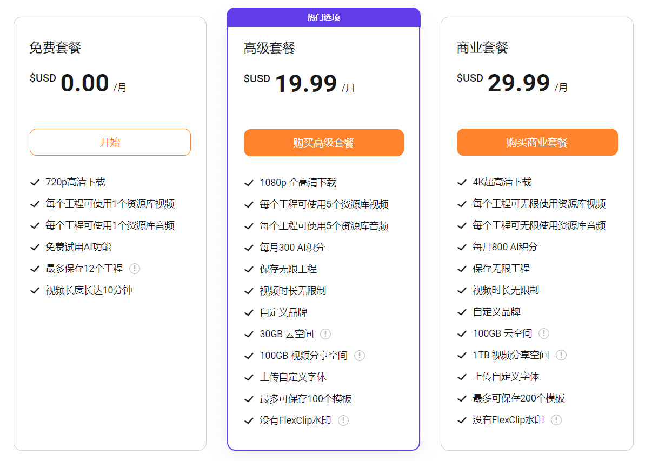This screenshot has width=645, height=461.
Task: Click the 购买商业套餐 button
Action: click(x=537, y=142)
